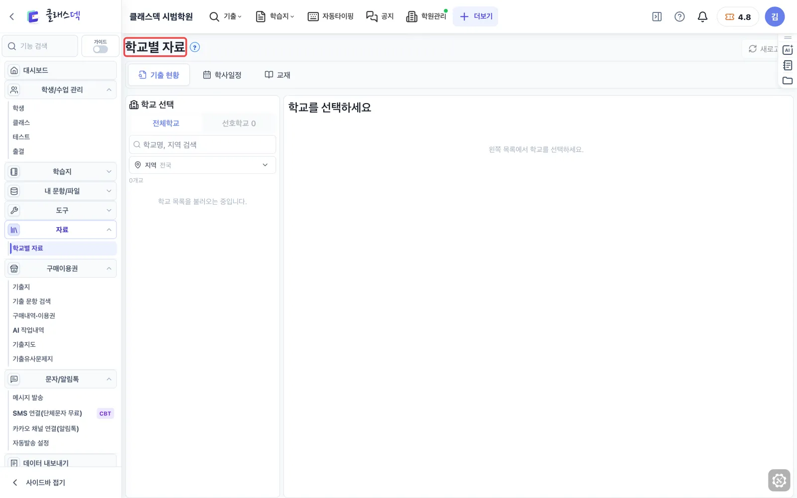Open 기출 문항 검색 in sidebar

(32, 301)
